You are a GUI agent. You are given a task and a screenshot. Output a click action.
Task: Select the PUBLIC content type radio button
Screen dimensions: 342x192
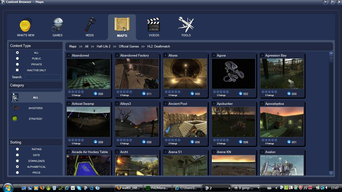[x=17, y=59]
